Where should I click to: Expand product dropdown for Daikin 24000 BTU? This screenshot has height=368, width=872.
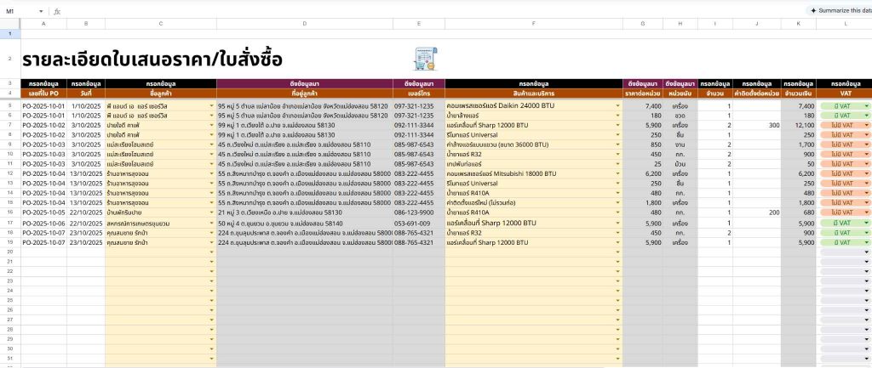[617, 106]
